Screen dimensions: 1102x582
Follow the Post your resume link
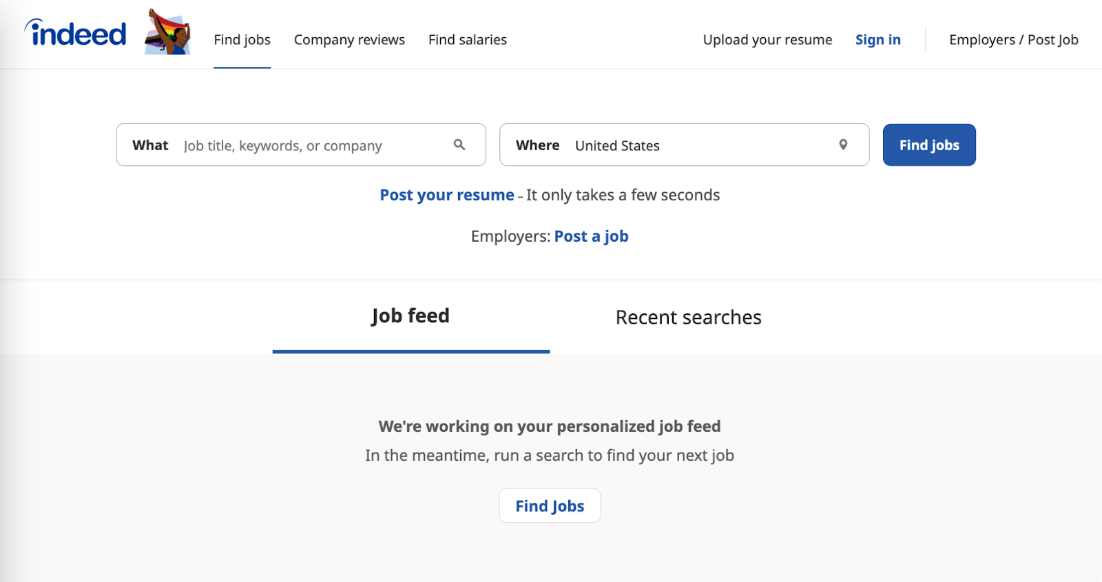pos(446,195)
